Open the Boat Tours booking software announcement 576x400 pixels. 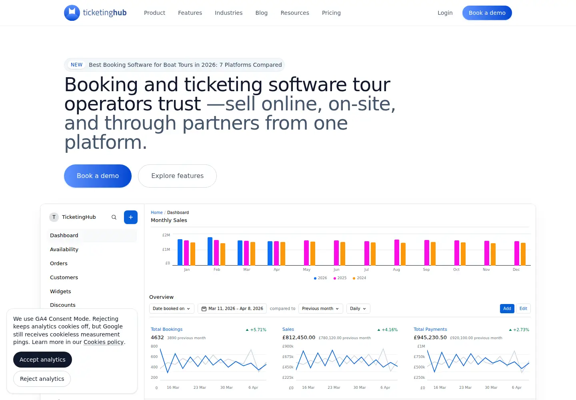pyautogui.click(x=174, y=65)
